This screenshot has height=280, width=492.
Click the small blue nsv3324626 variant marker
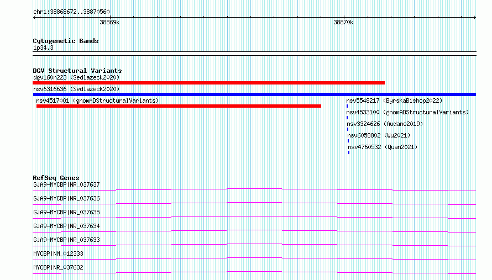click(348, 129)
